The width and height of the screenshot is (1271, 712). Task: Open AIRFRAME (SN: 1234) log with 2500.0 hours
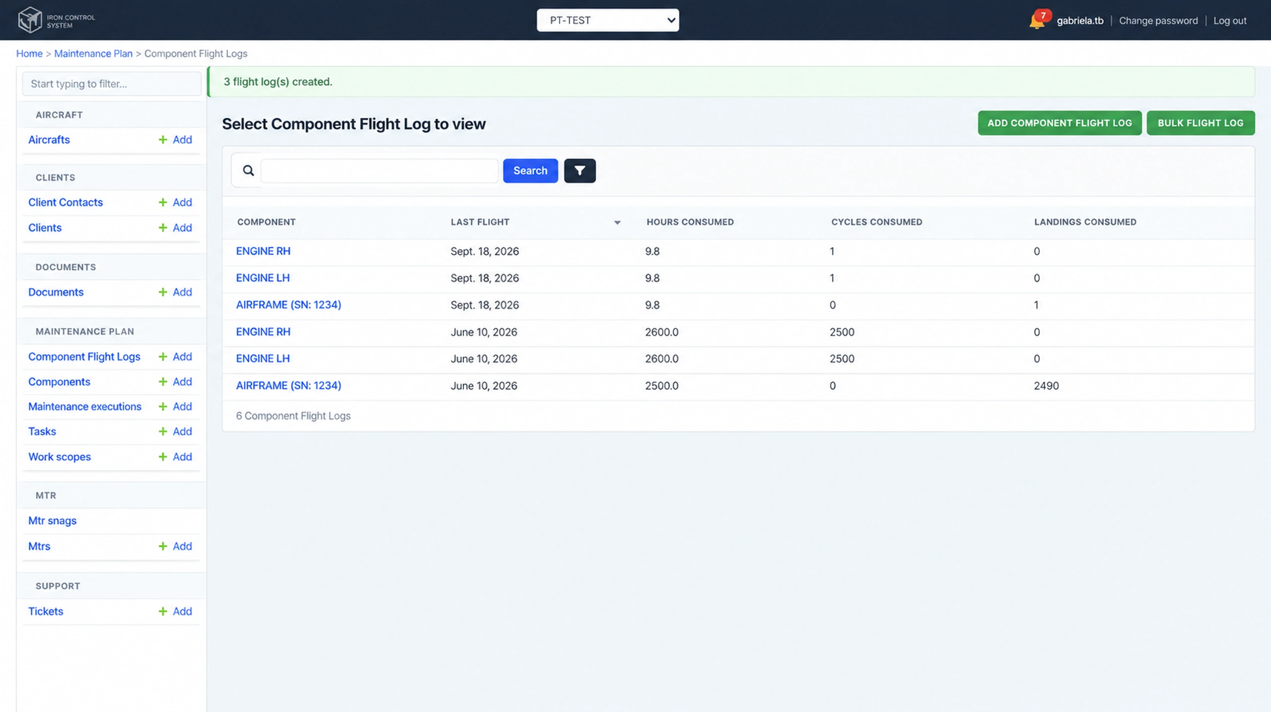click(x=288, y=386)
